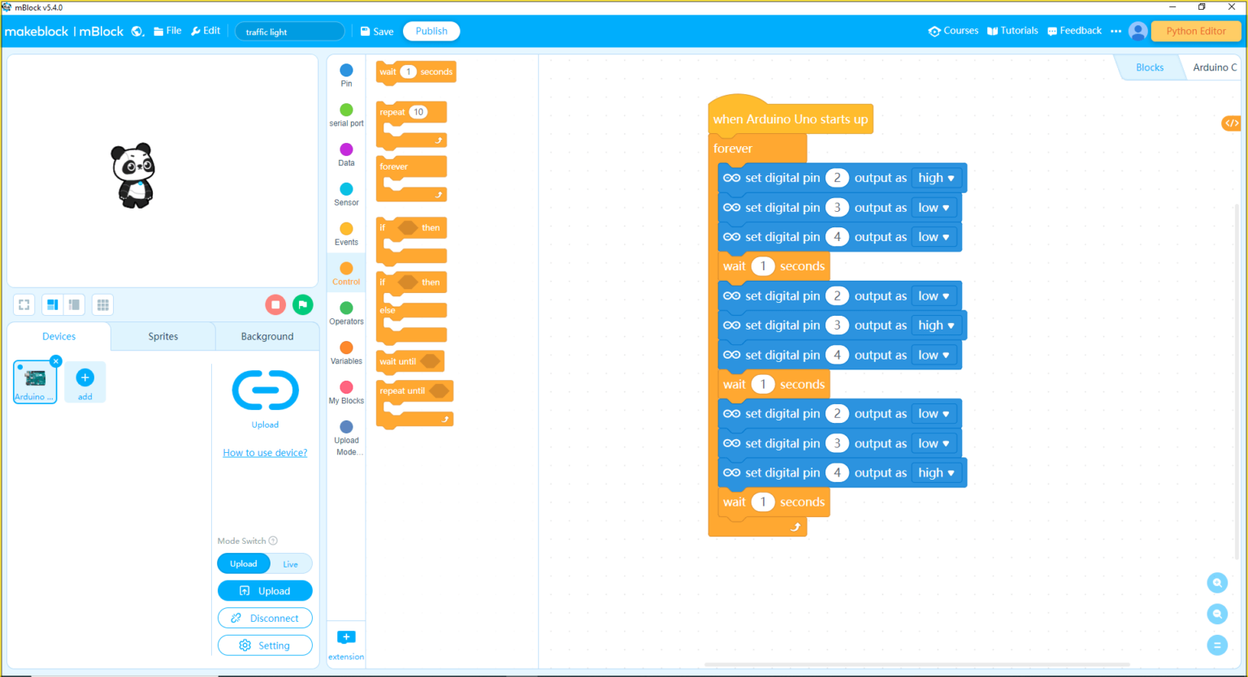This screenshot has width=1248, height=677.
Task: Remove the Arduino device with its X badge
Action: coord(55,361)
